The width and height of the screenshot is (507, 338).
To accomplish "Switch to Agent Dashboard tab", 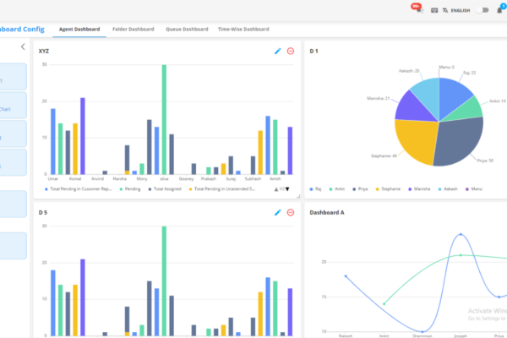I will [79, 29].
